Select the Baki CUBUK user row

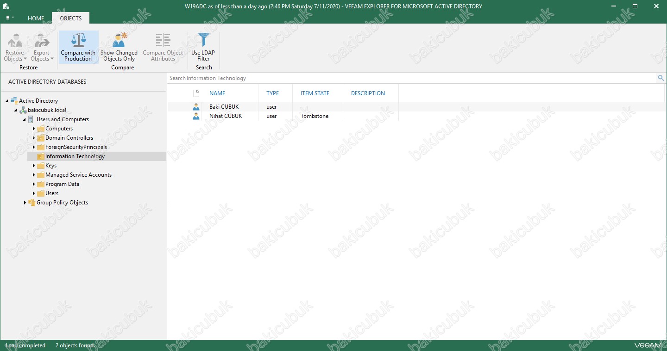pos(416,107)
